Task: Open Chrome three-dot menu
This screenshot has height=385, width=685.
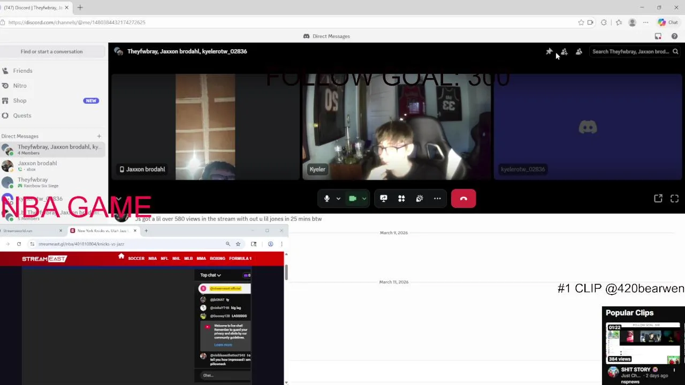Action: coord(281,244)
